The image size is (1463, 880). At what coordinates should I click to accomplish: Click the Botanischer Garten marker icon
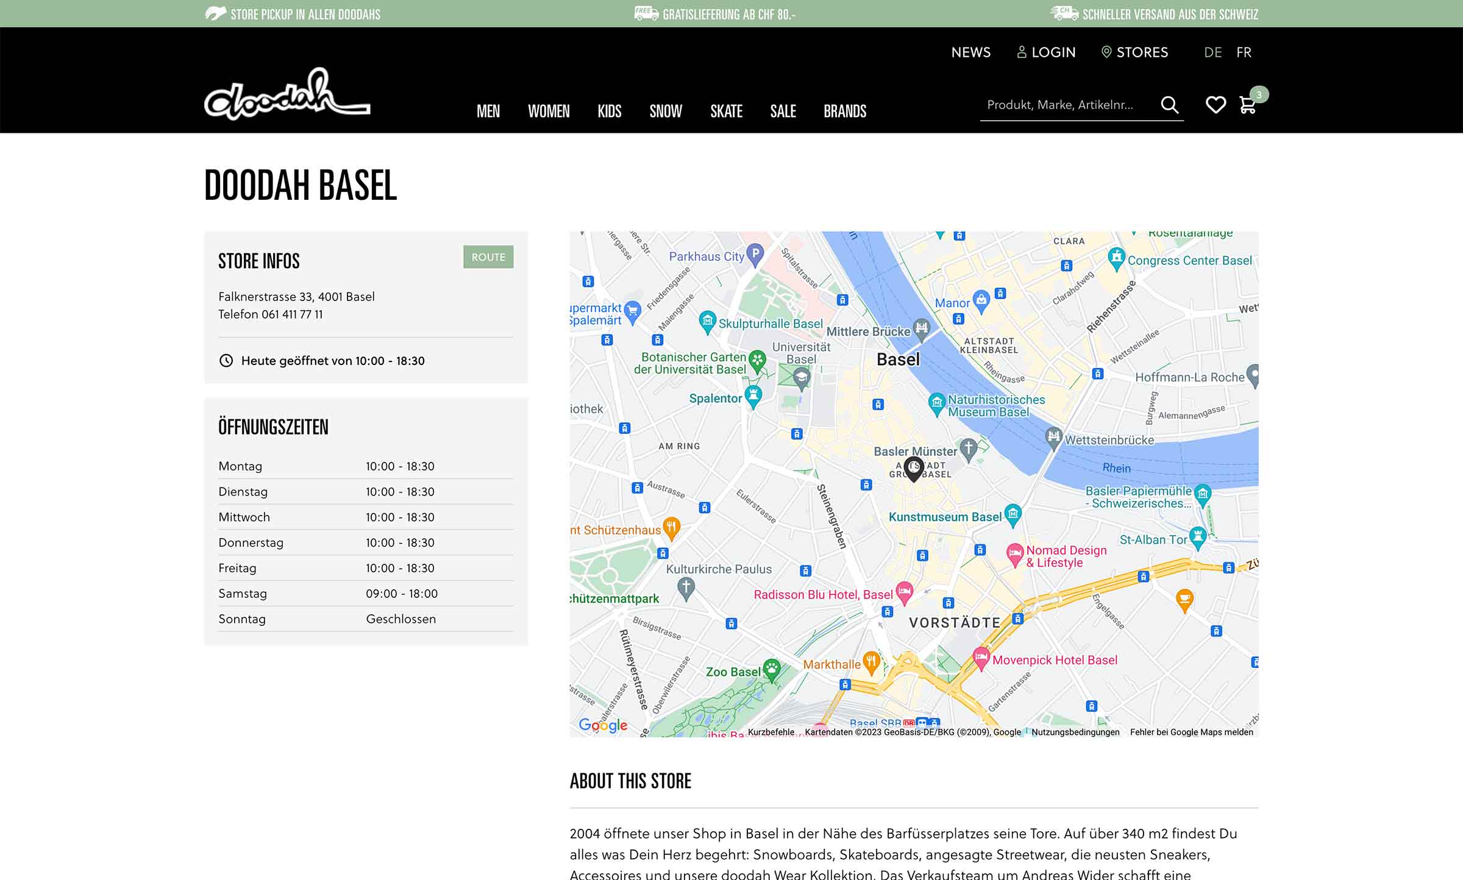(x=757, y=361)
